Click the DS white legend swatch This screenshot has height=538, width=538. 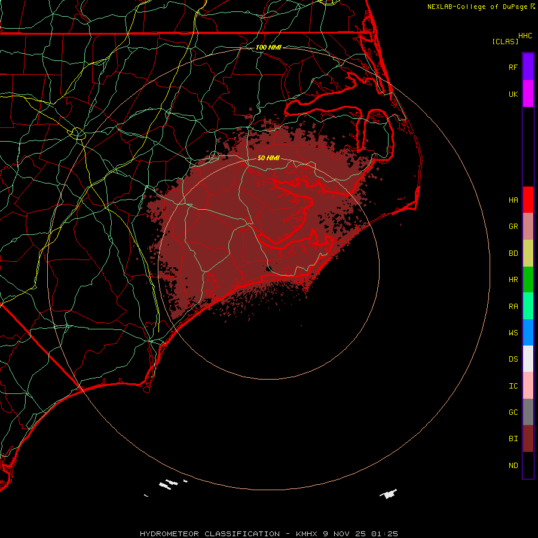(x=528, y=359)
